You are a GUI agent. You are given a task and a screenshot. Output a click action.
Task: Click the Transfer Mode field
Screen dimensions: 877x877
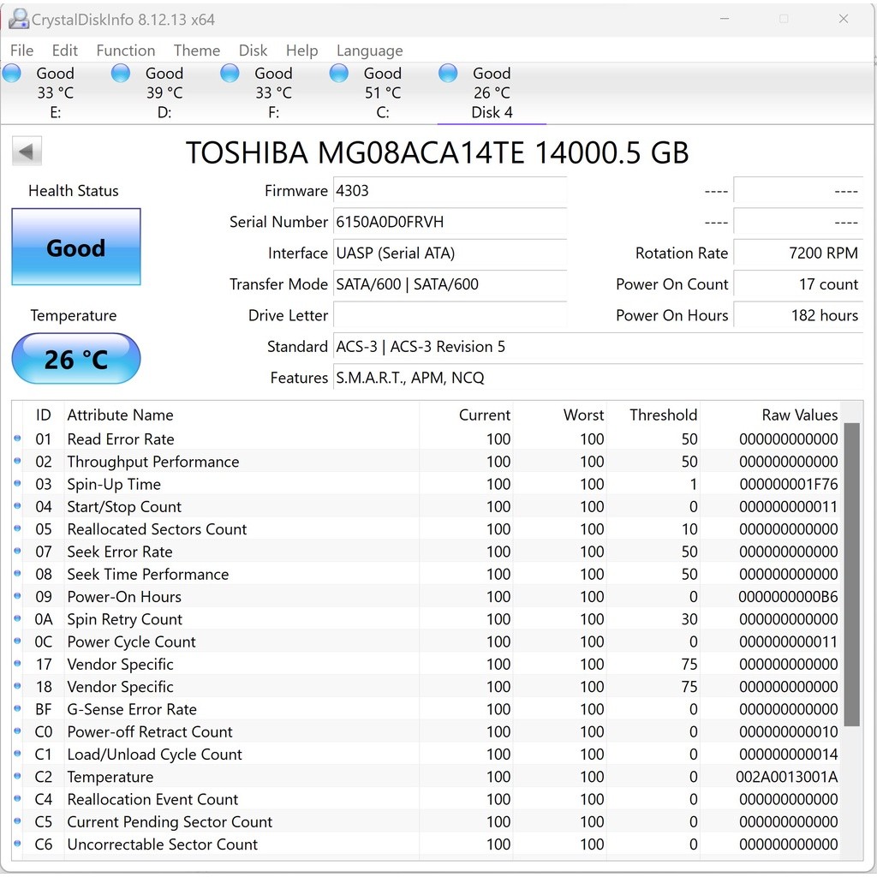coord(450,284)
